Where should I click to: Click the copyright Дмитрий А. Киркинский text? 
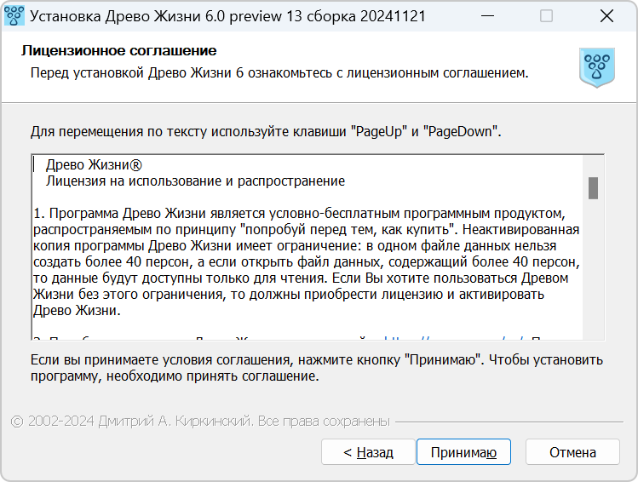click(200, 421)
